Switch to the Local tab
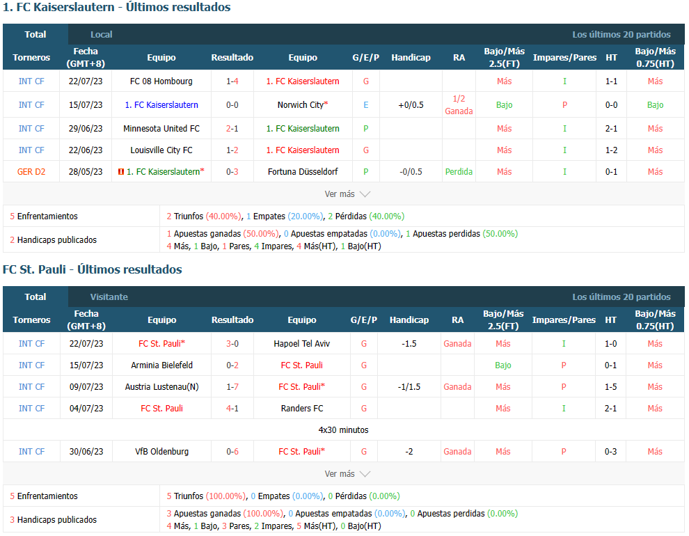689x536 pixels. coord(101,34)
